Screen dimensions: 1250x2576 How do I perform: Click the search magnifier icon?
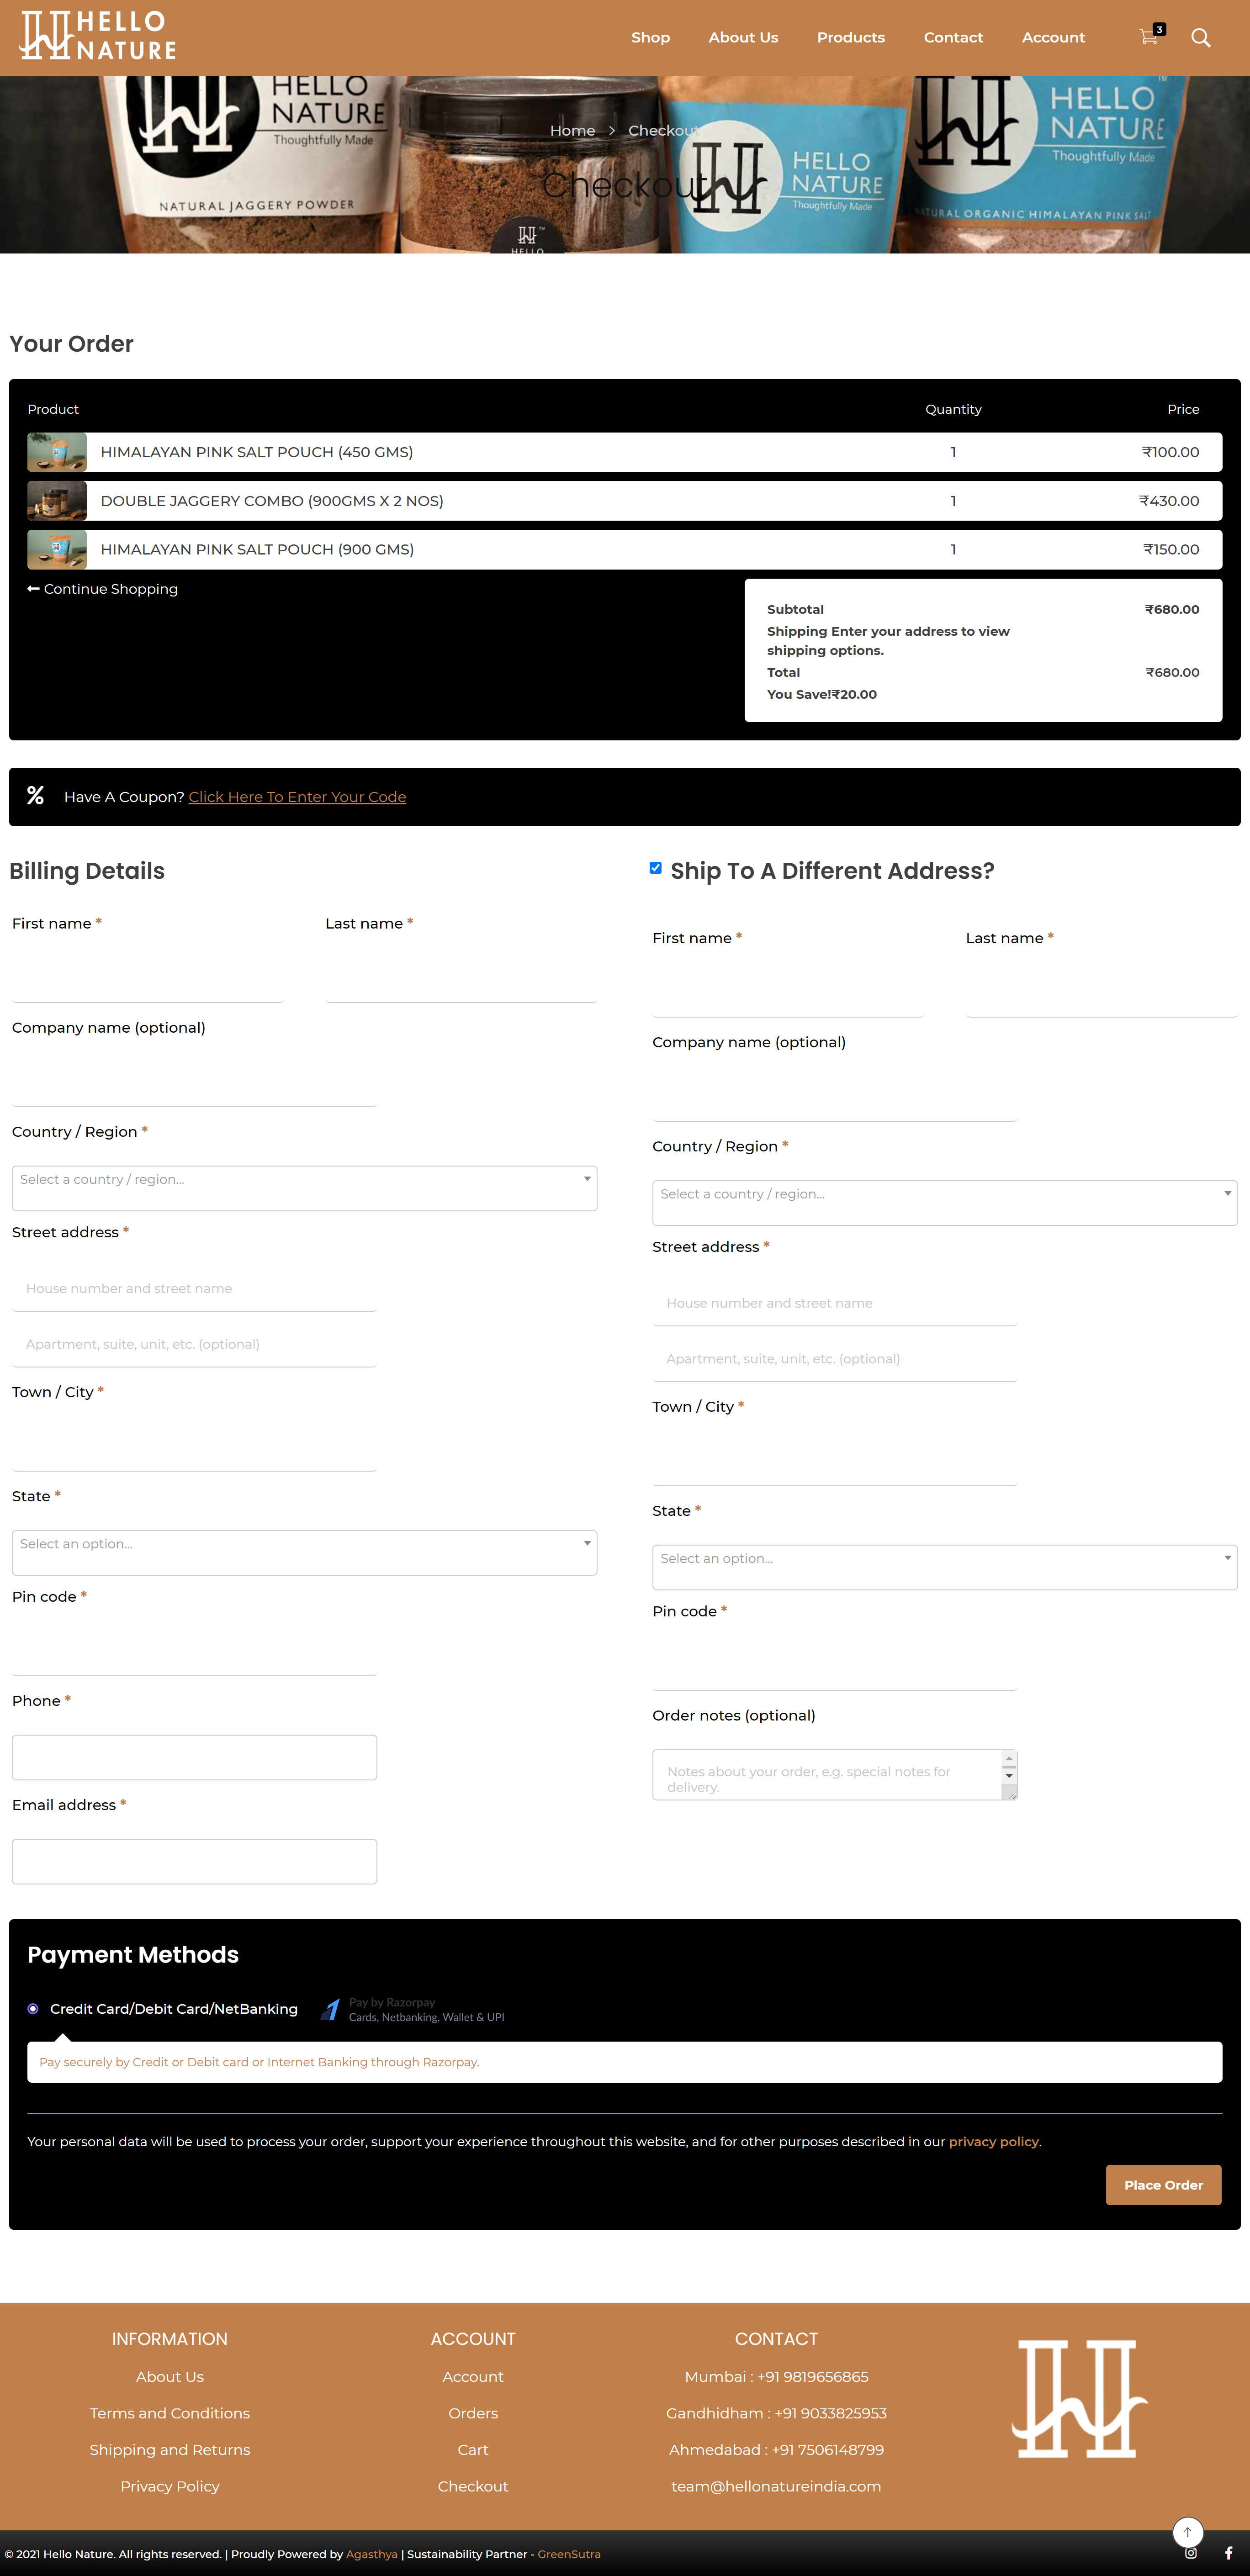pyautogui.click(x=1200, y=38)
